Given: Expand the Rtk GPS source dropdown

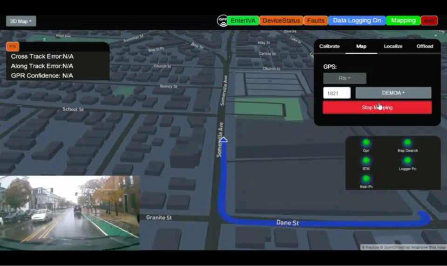Looking at the screenshot, I should click(345, 78).
